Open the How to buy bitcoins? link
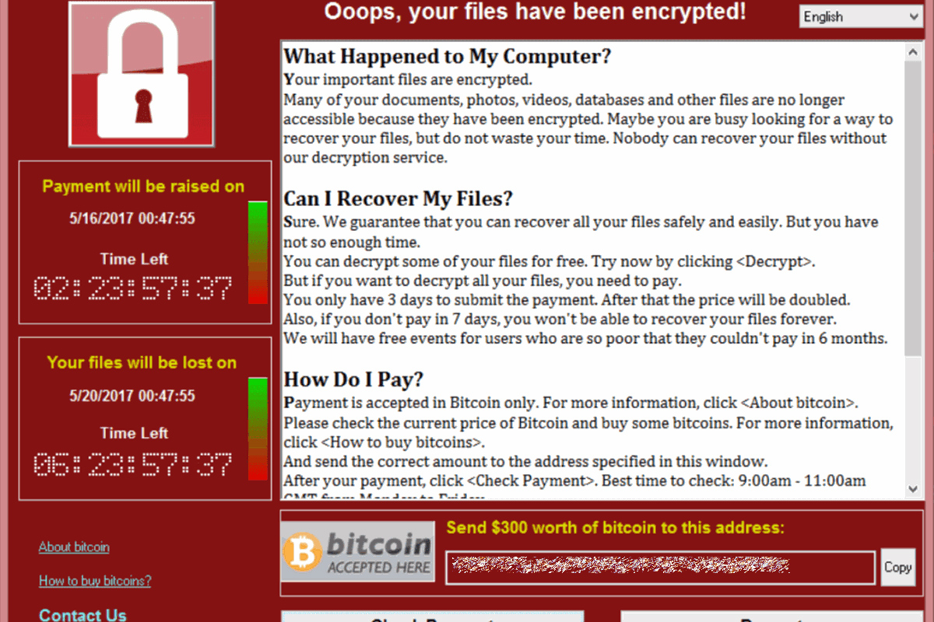This screenshot has height=622, width=934. coord(95,581)
